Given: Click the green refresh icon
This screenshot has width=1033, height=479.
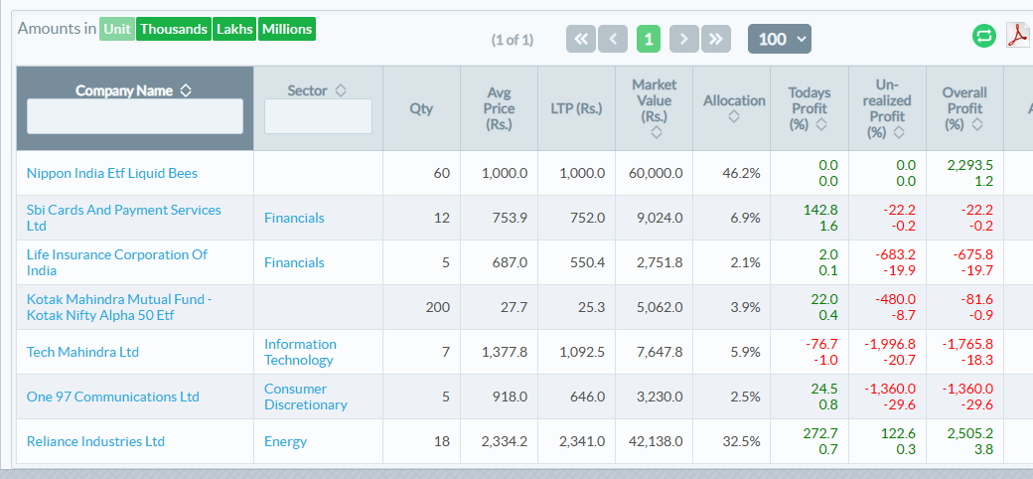Looking at the screenshot, I should (x=984, y=36).
